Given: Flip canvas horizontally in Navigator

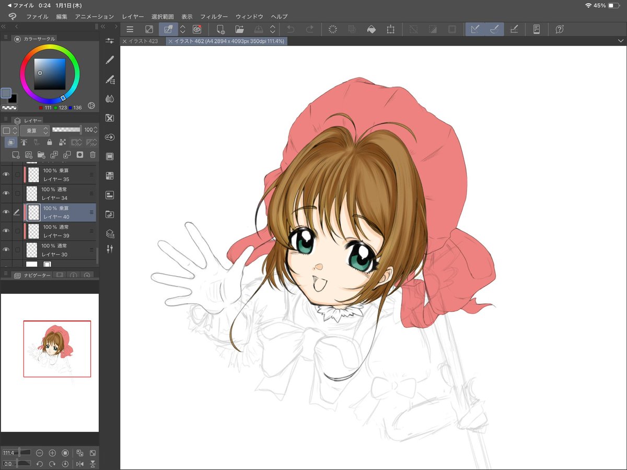Looking at the screenshot, I should [x=80, y=464].
